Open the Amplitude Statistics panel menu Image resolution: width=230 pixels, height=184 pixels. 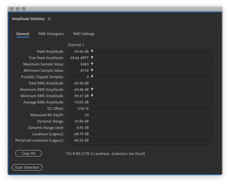tap(49, 19)
